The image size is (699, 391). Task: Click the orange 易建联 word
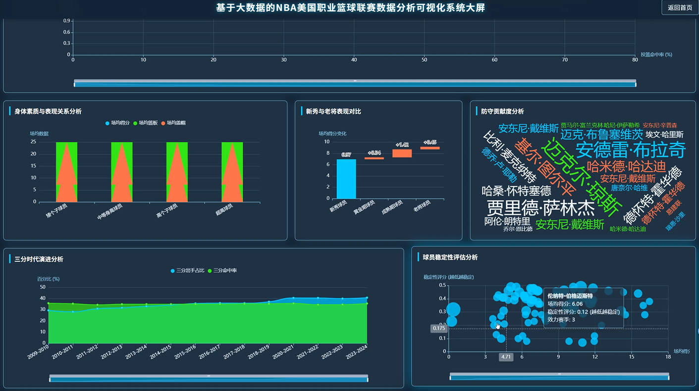pos(674,207)
